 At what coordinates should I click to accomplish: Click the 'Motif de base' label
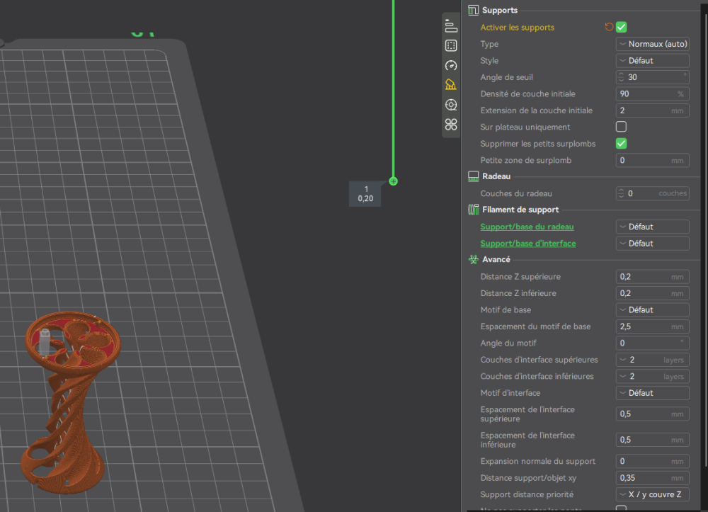click(x=506, y=309)
